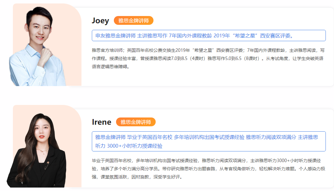Click the orange 雅思金牌讲师 badge beside Joey

click(x=134, y=21)
